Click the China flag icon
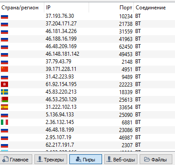This screenshot has width=175, height=165. coord(4,69)
